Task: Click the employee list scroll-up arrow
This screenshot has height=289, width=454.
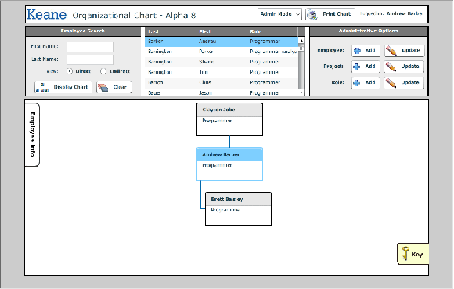Action: [301, 41]
